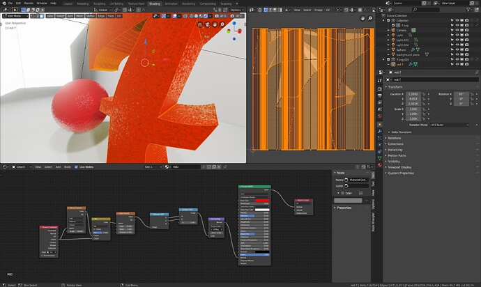481x287 pixels.
Task: Click the Blender logo icon
Action: [x=3, y=3]
